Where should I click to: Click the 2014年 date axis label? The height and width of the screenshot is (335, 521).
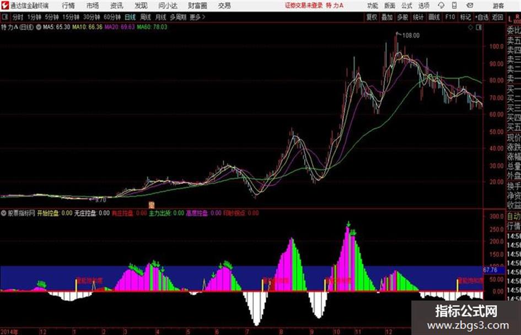coord(10,331)
